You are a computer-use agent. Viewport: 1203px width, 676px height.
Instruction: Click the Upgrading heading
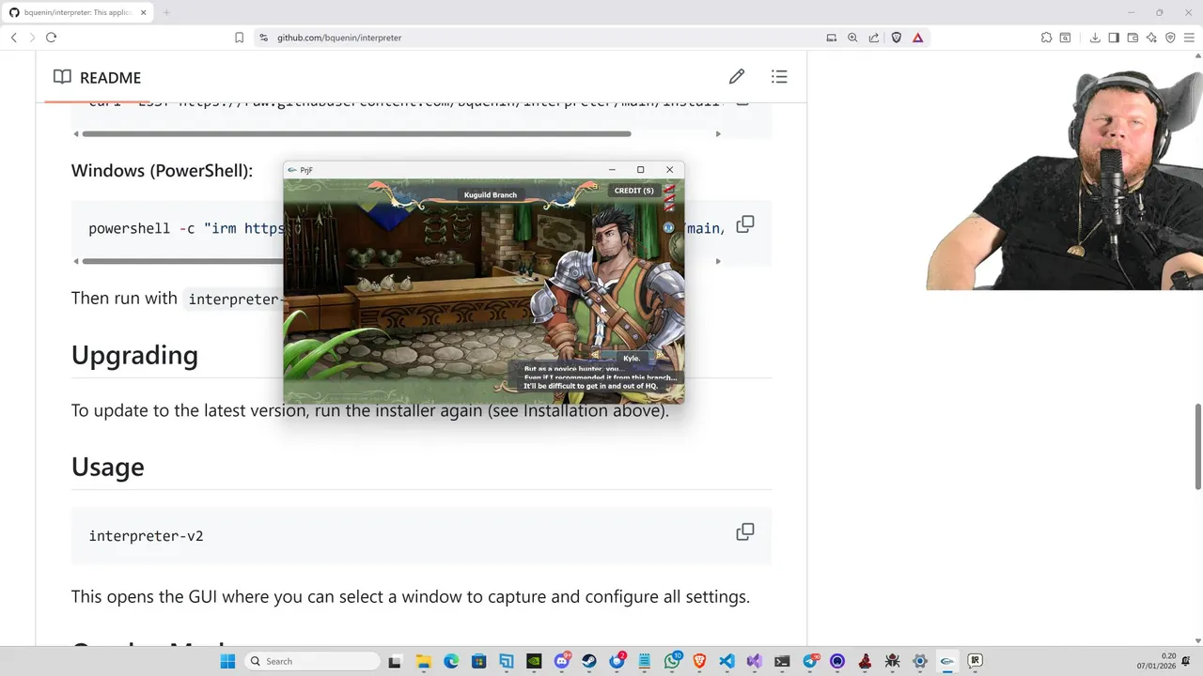click(134, 355)
